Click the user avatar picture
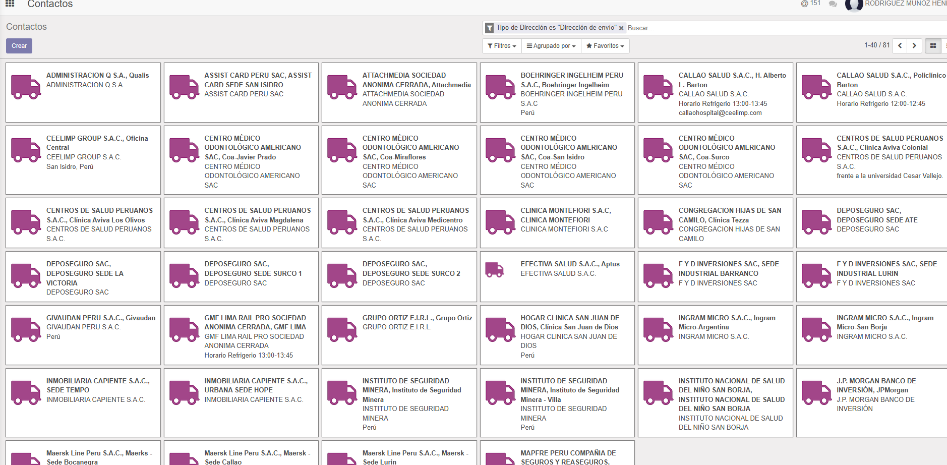 point(854,5)
